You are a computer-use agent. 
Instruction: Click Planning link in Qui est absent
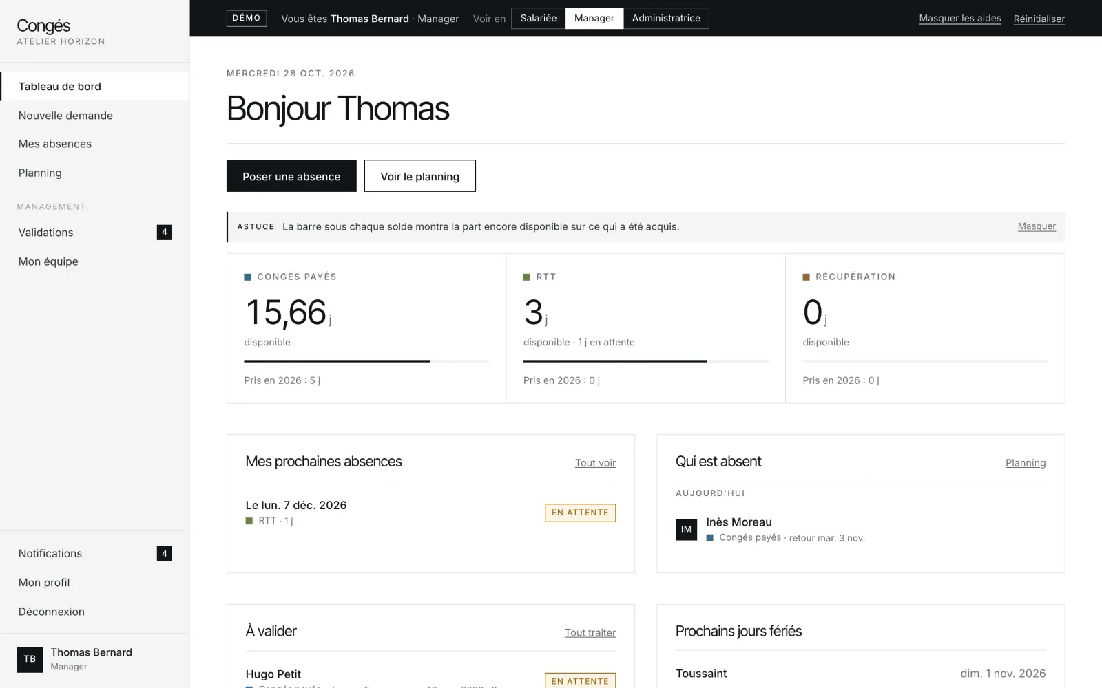point(1026,463)
